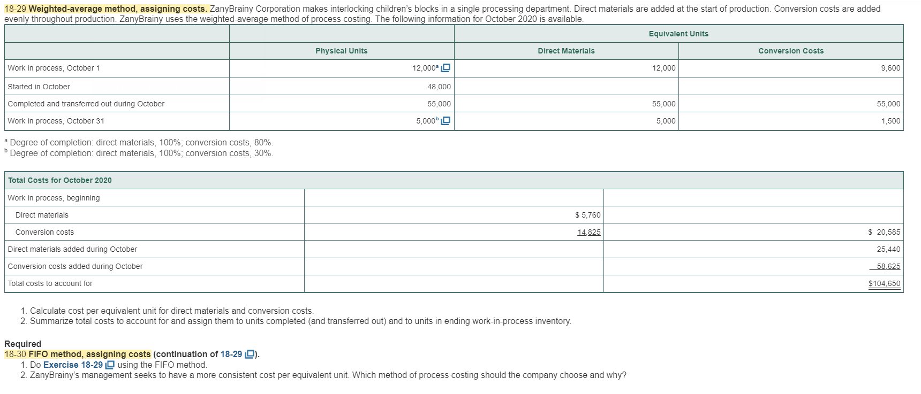Click the Total Costs for October 2020 header

pos(60,180)
